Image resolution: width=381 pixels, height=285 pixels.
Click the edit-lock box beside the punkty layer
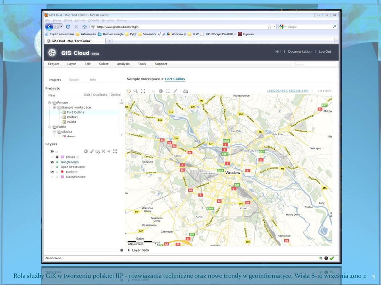57,172
